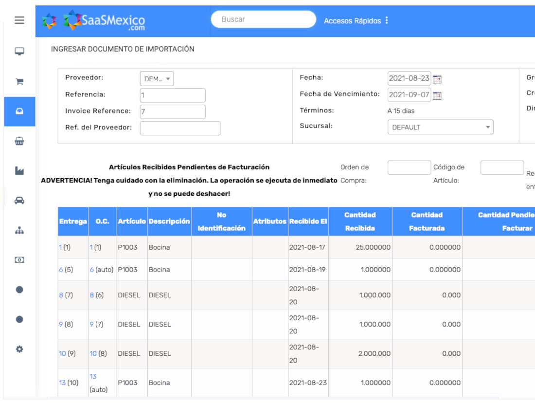The height and width of the screenshot is (403, 535).
Task: Open the Fecha calendar picker icon
Action: coord(437,79)
